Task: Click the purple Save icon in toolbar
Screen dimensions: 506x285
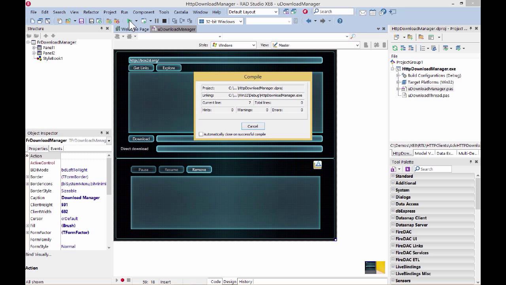Action: (x=81, y=21)
